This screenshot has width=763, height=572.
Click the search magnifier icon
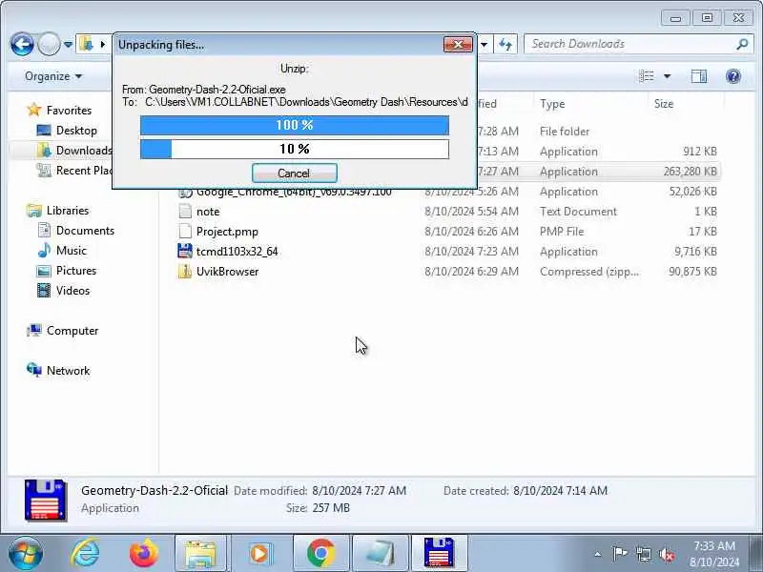click(742, 44)
